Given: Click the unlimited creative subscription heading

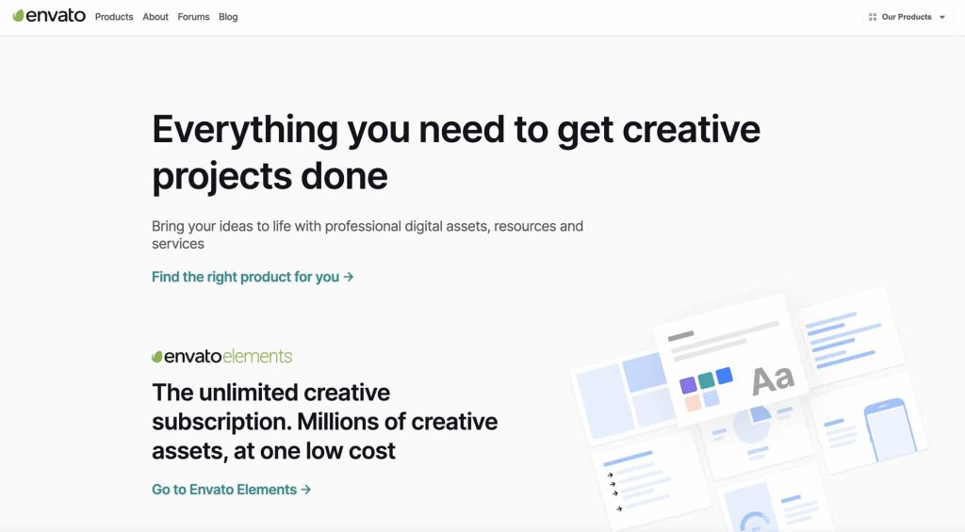Looking at the screenshot, I should (x=324, y=422).
